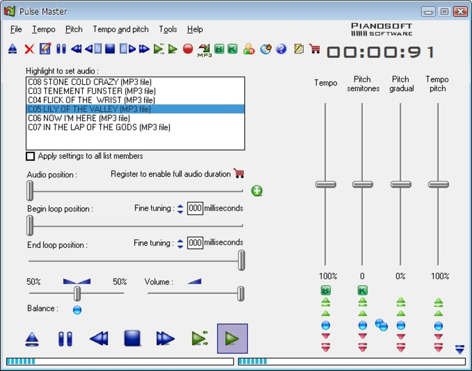Click the large pause button at the bottom
472x371 pixels.
coord(65,339)
